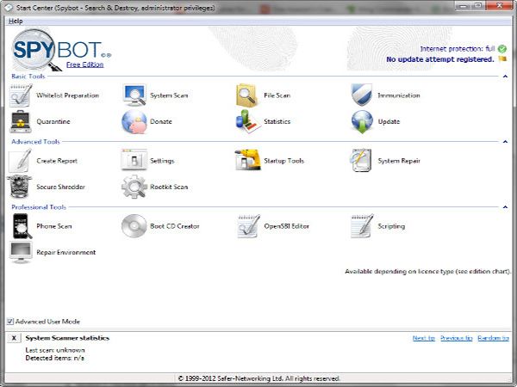Image resolution: width=517 pixels, height=387 pixels.
Task: Open the Help menu
Action: point(16,21)
